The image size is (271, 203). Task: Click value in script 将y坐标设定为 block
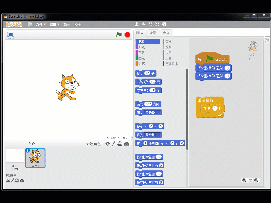tap(227, 68)
